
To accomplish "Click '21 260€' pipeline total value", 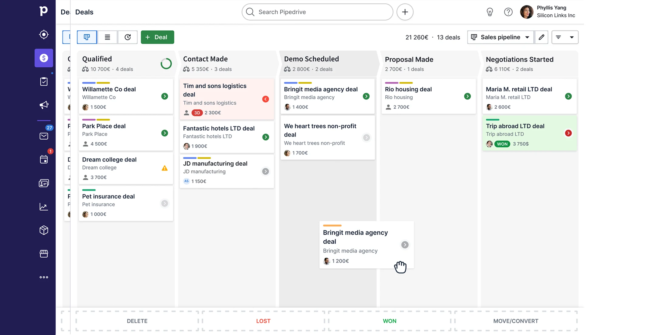I will click(x=417, y=37).
